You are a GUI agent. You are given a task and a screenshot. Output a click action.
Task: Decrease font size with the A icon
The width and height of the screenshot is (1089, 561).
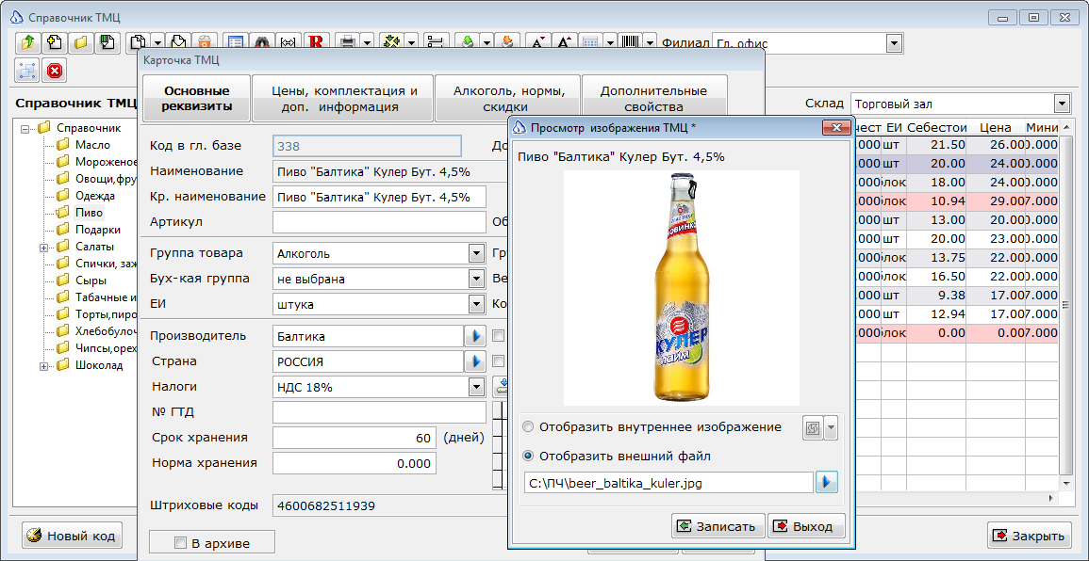point(537,42)
